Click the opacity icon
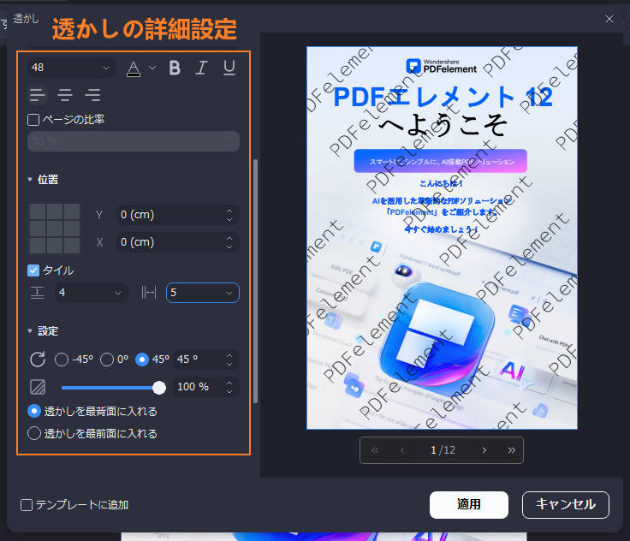Image resolution: width=630 pixels, height=541 pixels. [x=38, y=387]
